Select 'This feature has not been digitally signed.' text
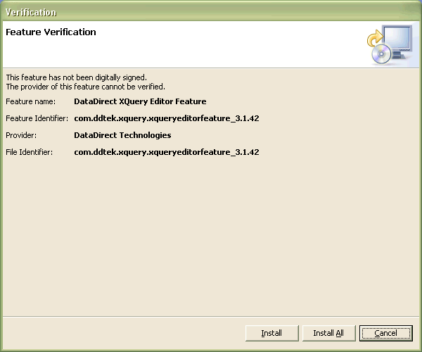Image resolution: width=422 pixels, height=352 pixels. (77, 77)
